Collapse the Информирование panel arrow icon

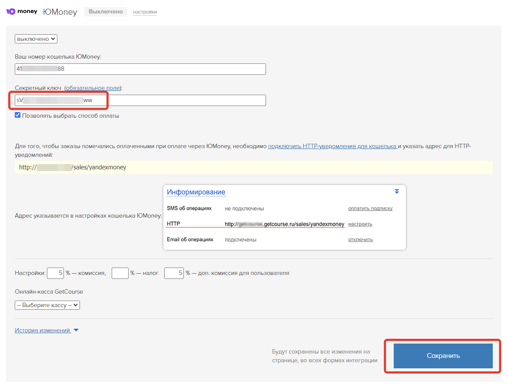coord(397,192)
